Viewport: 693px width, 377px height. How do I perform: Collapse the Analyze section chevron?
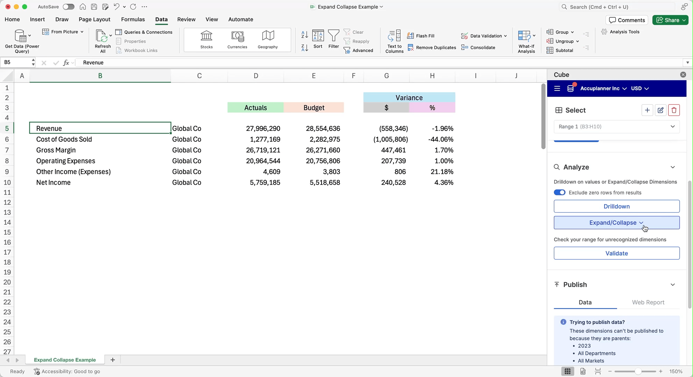(x=672, y=167)
